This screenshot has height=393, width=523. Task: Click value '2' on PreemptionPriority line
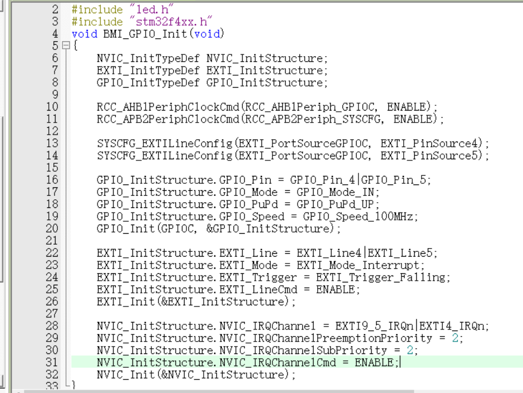455,339
